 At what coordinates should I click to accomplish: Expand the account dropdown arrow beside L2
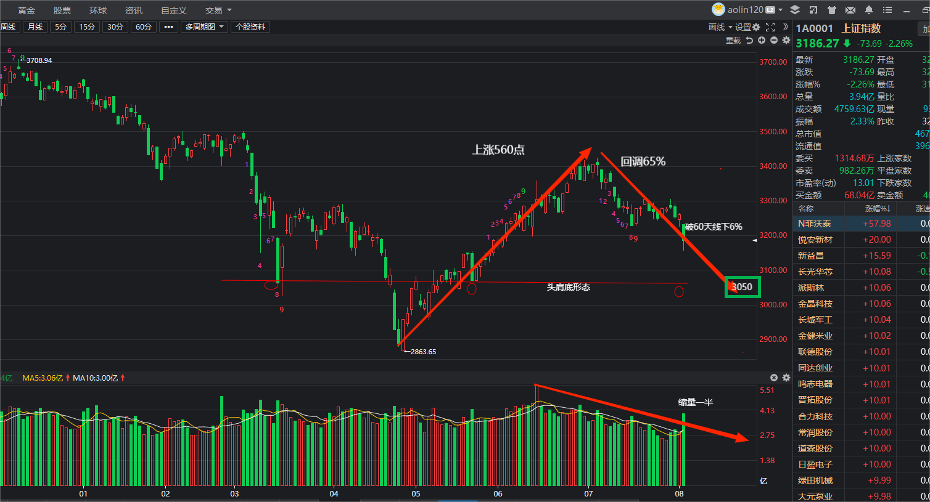pos(780,10)
